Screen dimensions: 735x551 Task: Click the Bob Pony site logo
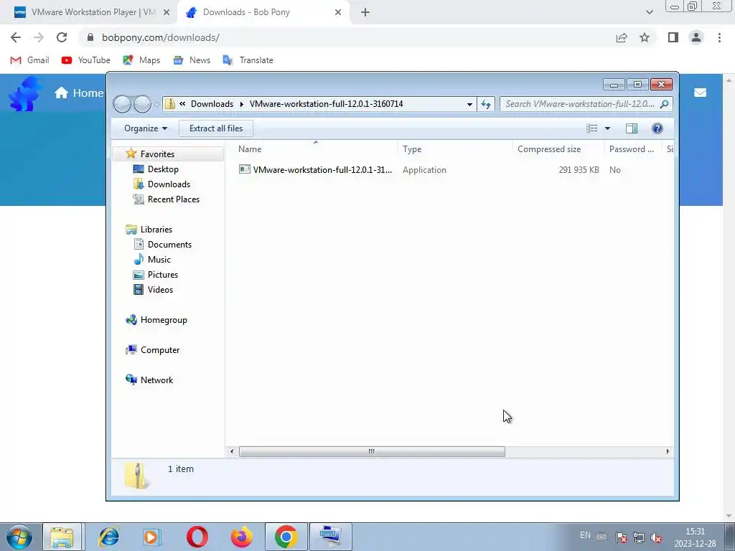pos(25,94)
